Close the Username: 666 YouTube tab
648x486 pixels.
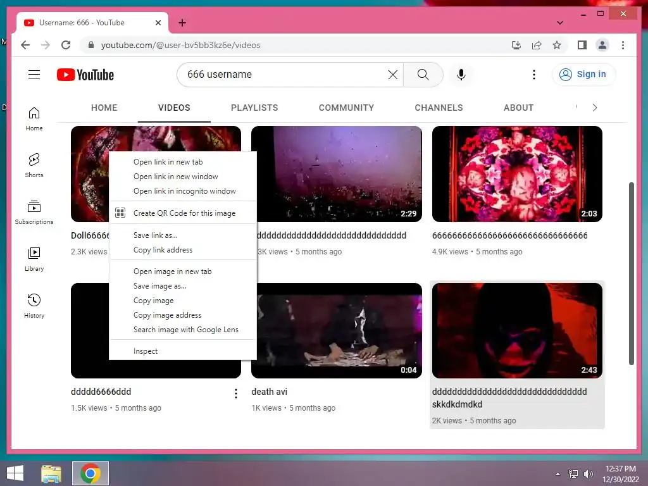coord(158,23)
